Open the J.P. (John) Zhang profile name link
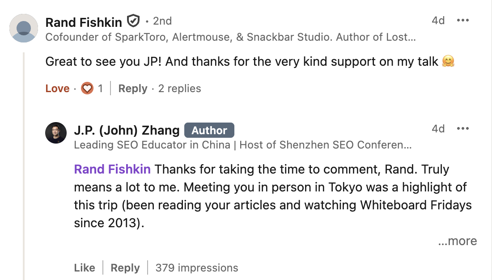The image size is (492, 280). 127,130
